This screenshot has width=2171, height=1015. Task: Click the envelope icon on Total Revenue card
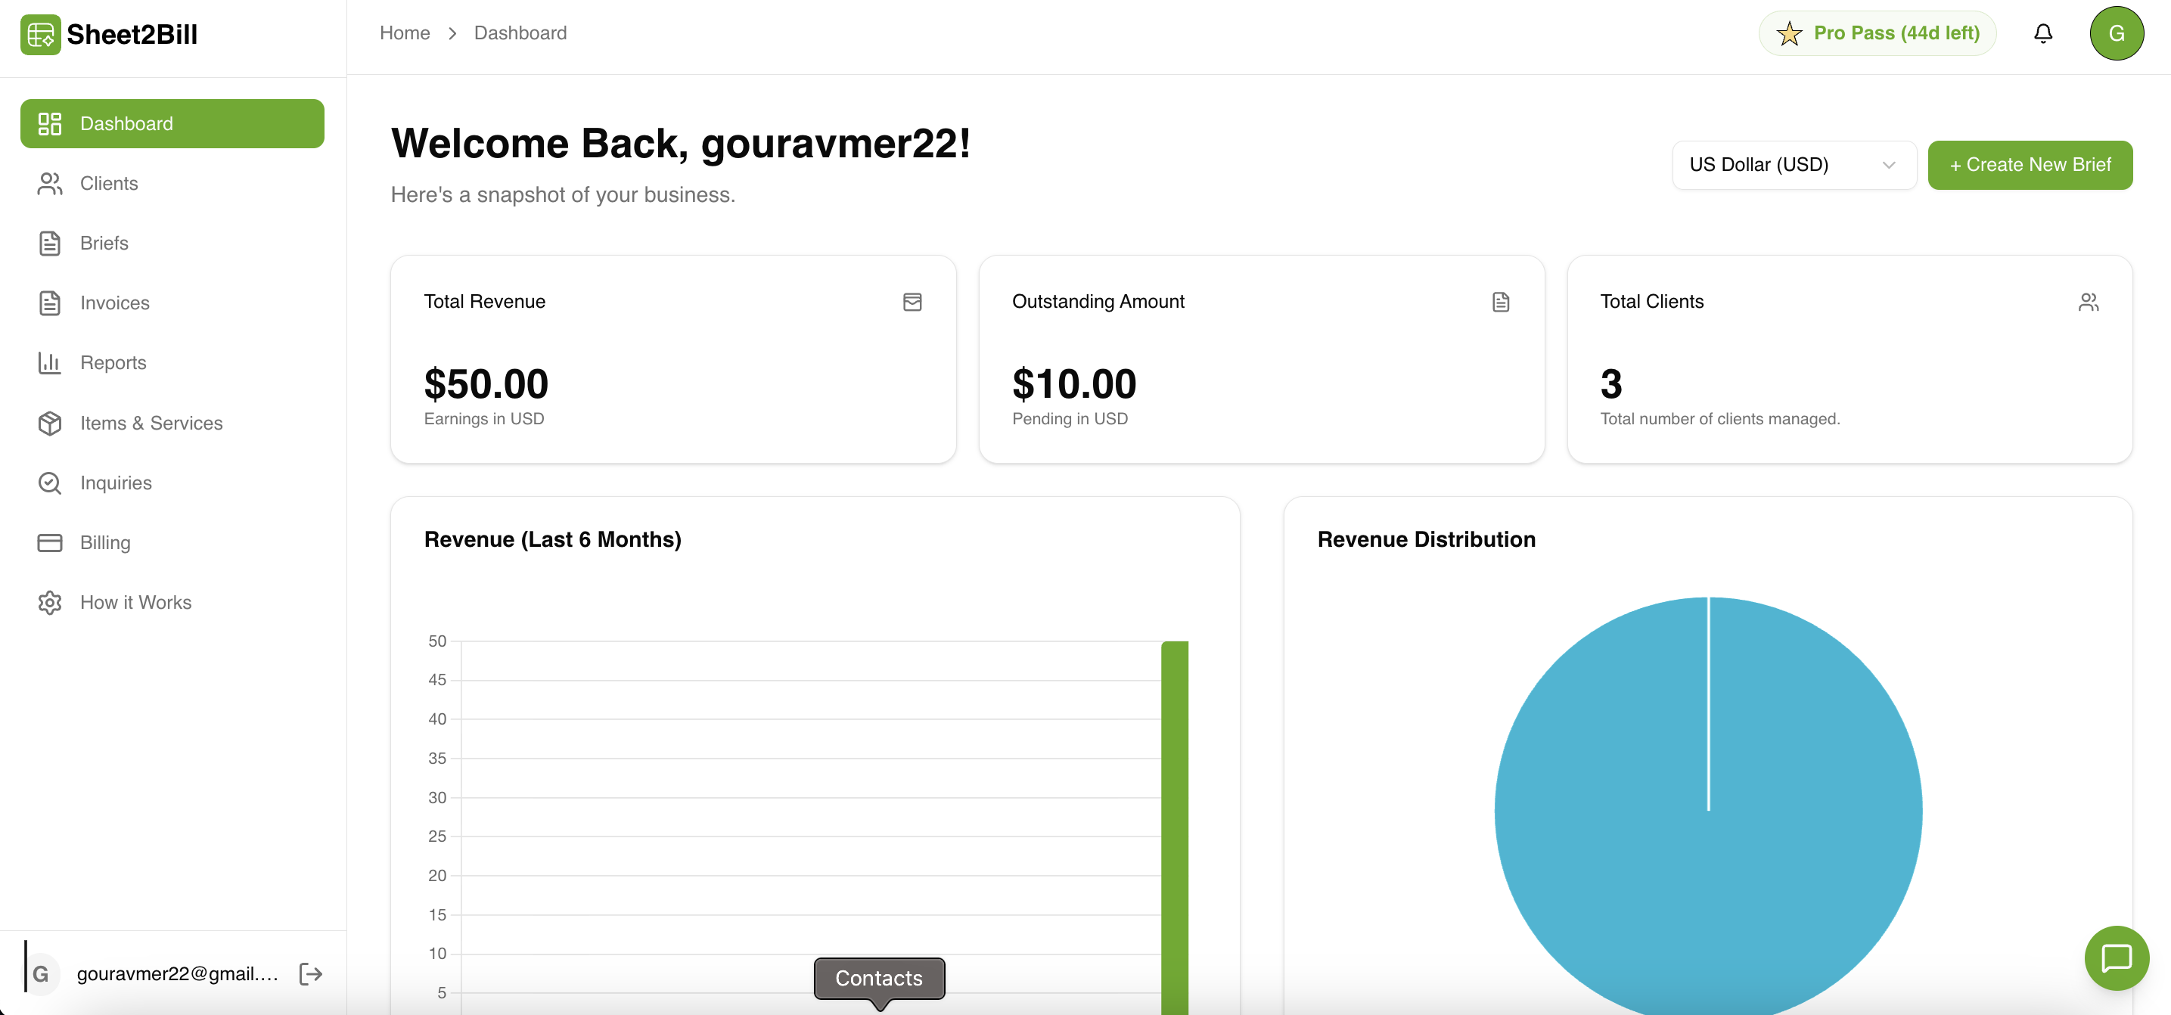[x=912, y=302]
